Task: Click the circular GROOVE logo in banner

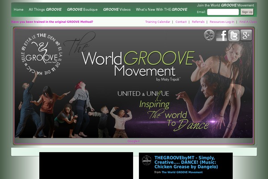Action: point(42,54)
